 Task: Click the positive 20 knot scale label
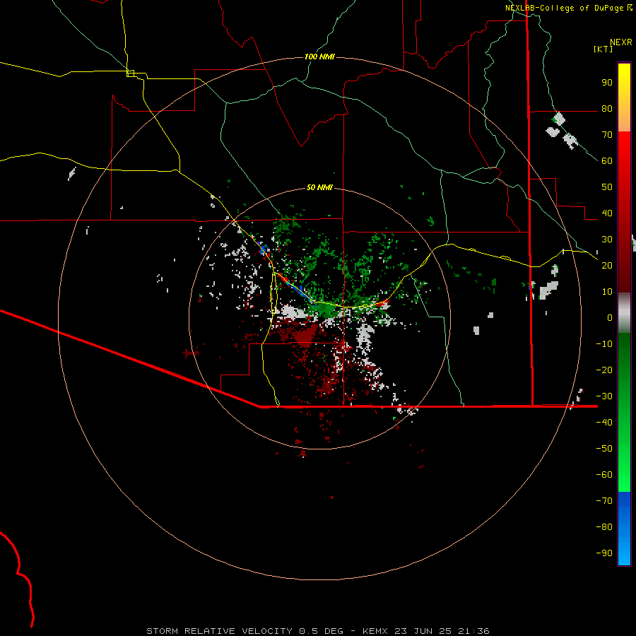(x=607, y=265)
